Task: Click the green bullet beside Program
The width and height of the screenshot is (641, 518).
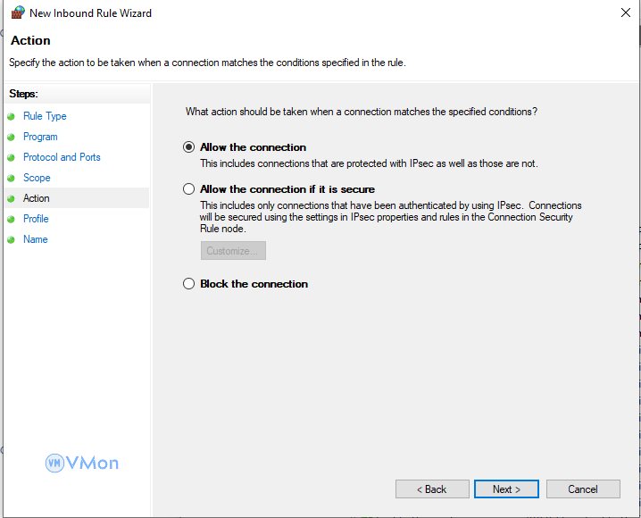Action: point(12,137)
